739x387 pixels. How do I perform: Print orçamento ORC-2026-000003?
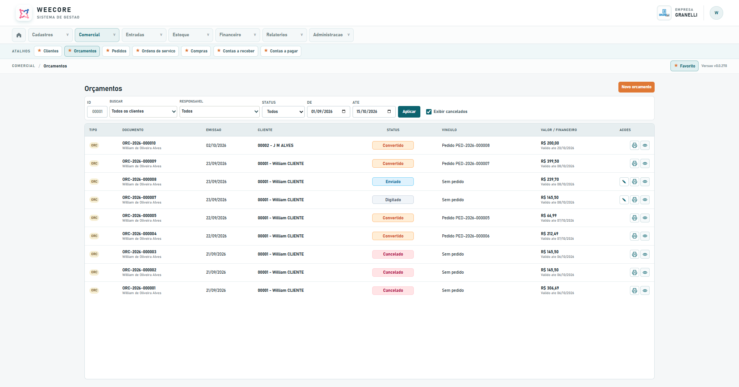(x=634, y=254)
